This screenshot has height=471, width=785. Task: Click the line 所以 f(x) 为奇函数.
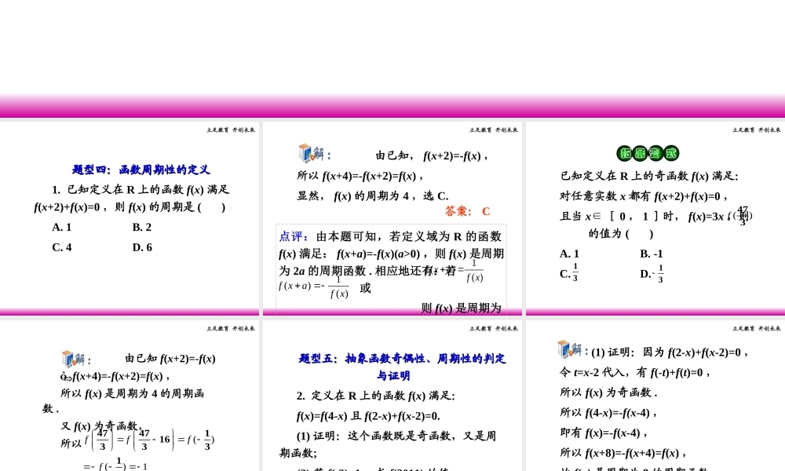click(x=608, y=392)
